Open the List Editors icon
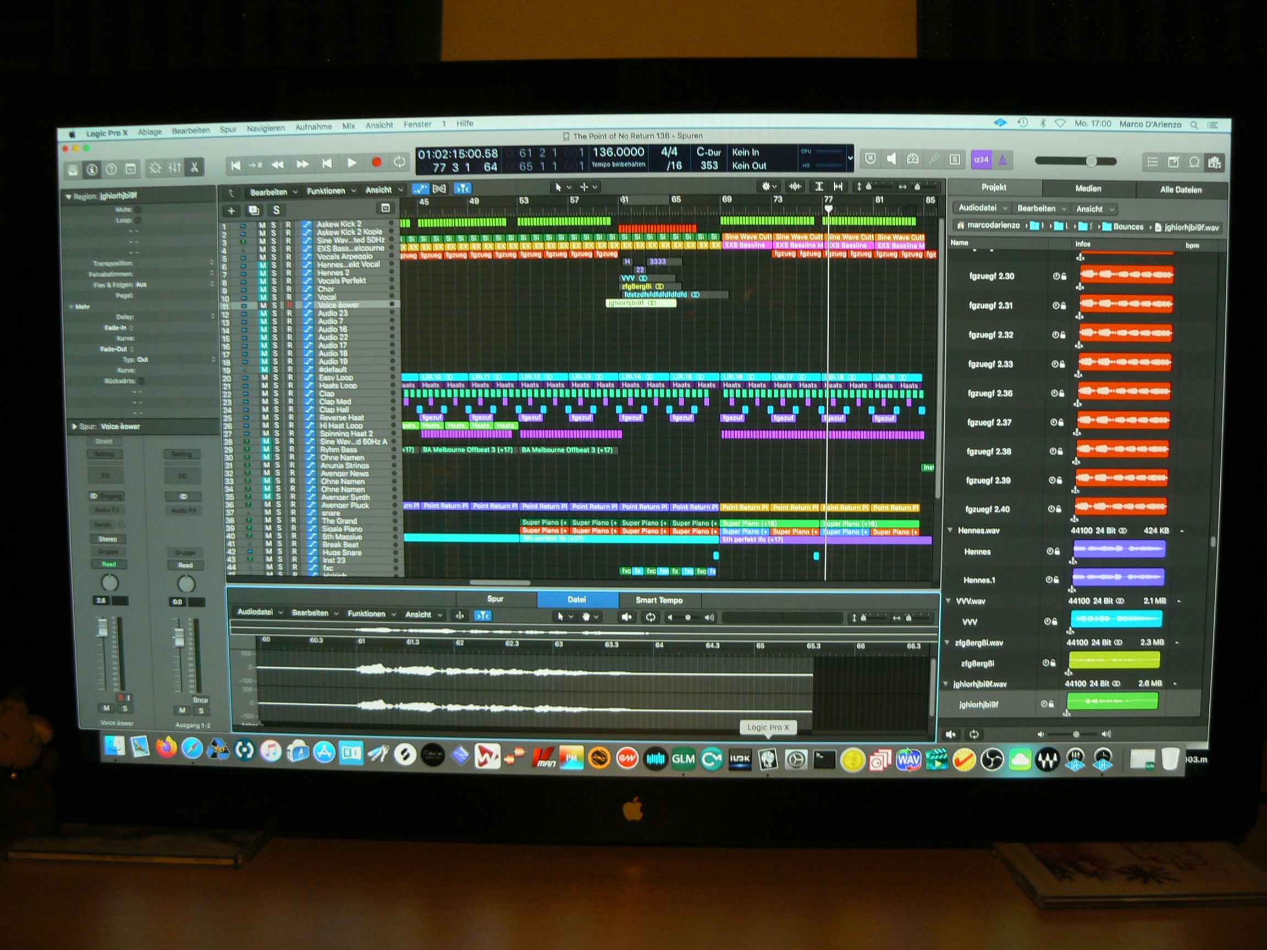1267x950 pixels. pos(1153,162)
